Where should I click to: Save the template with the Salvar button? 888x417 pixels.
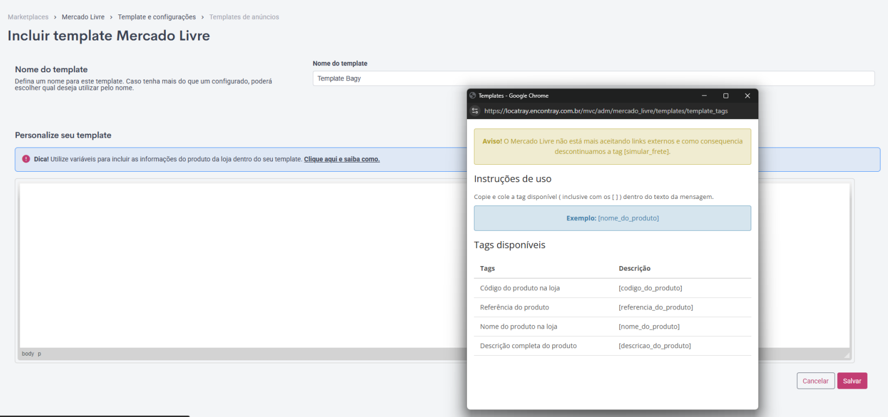tap(852, 381)
